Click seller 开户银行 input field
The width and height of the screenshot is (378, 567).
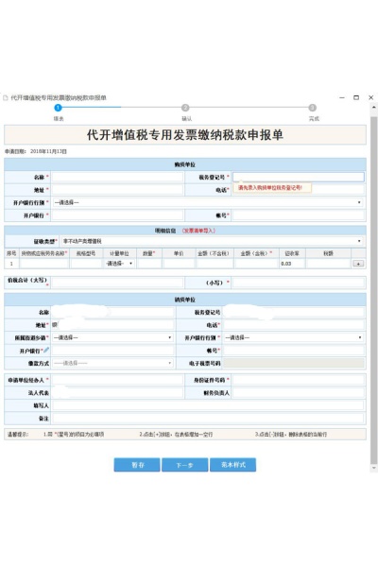[112, 351]
